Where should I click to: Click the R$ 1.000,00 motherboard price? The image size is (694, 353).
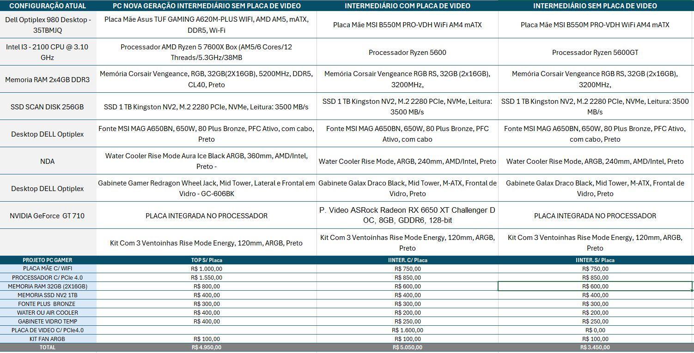pos(207,269)
